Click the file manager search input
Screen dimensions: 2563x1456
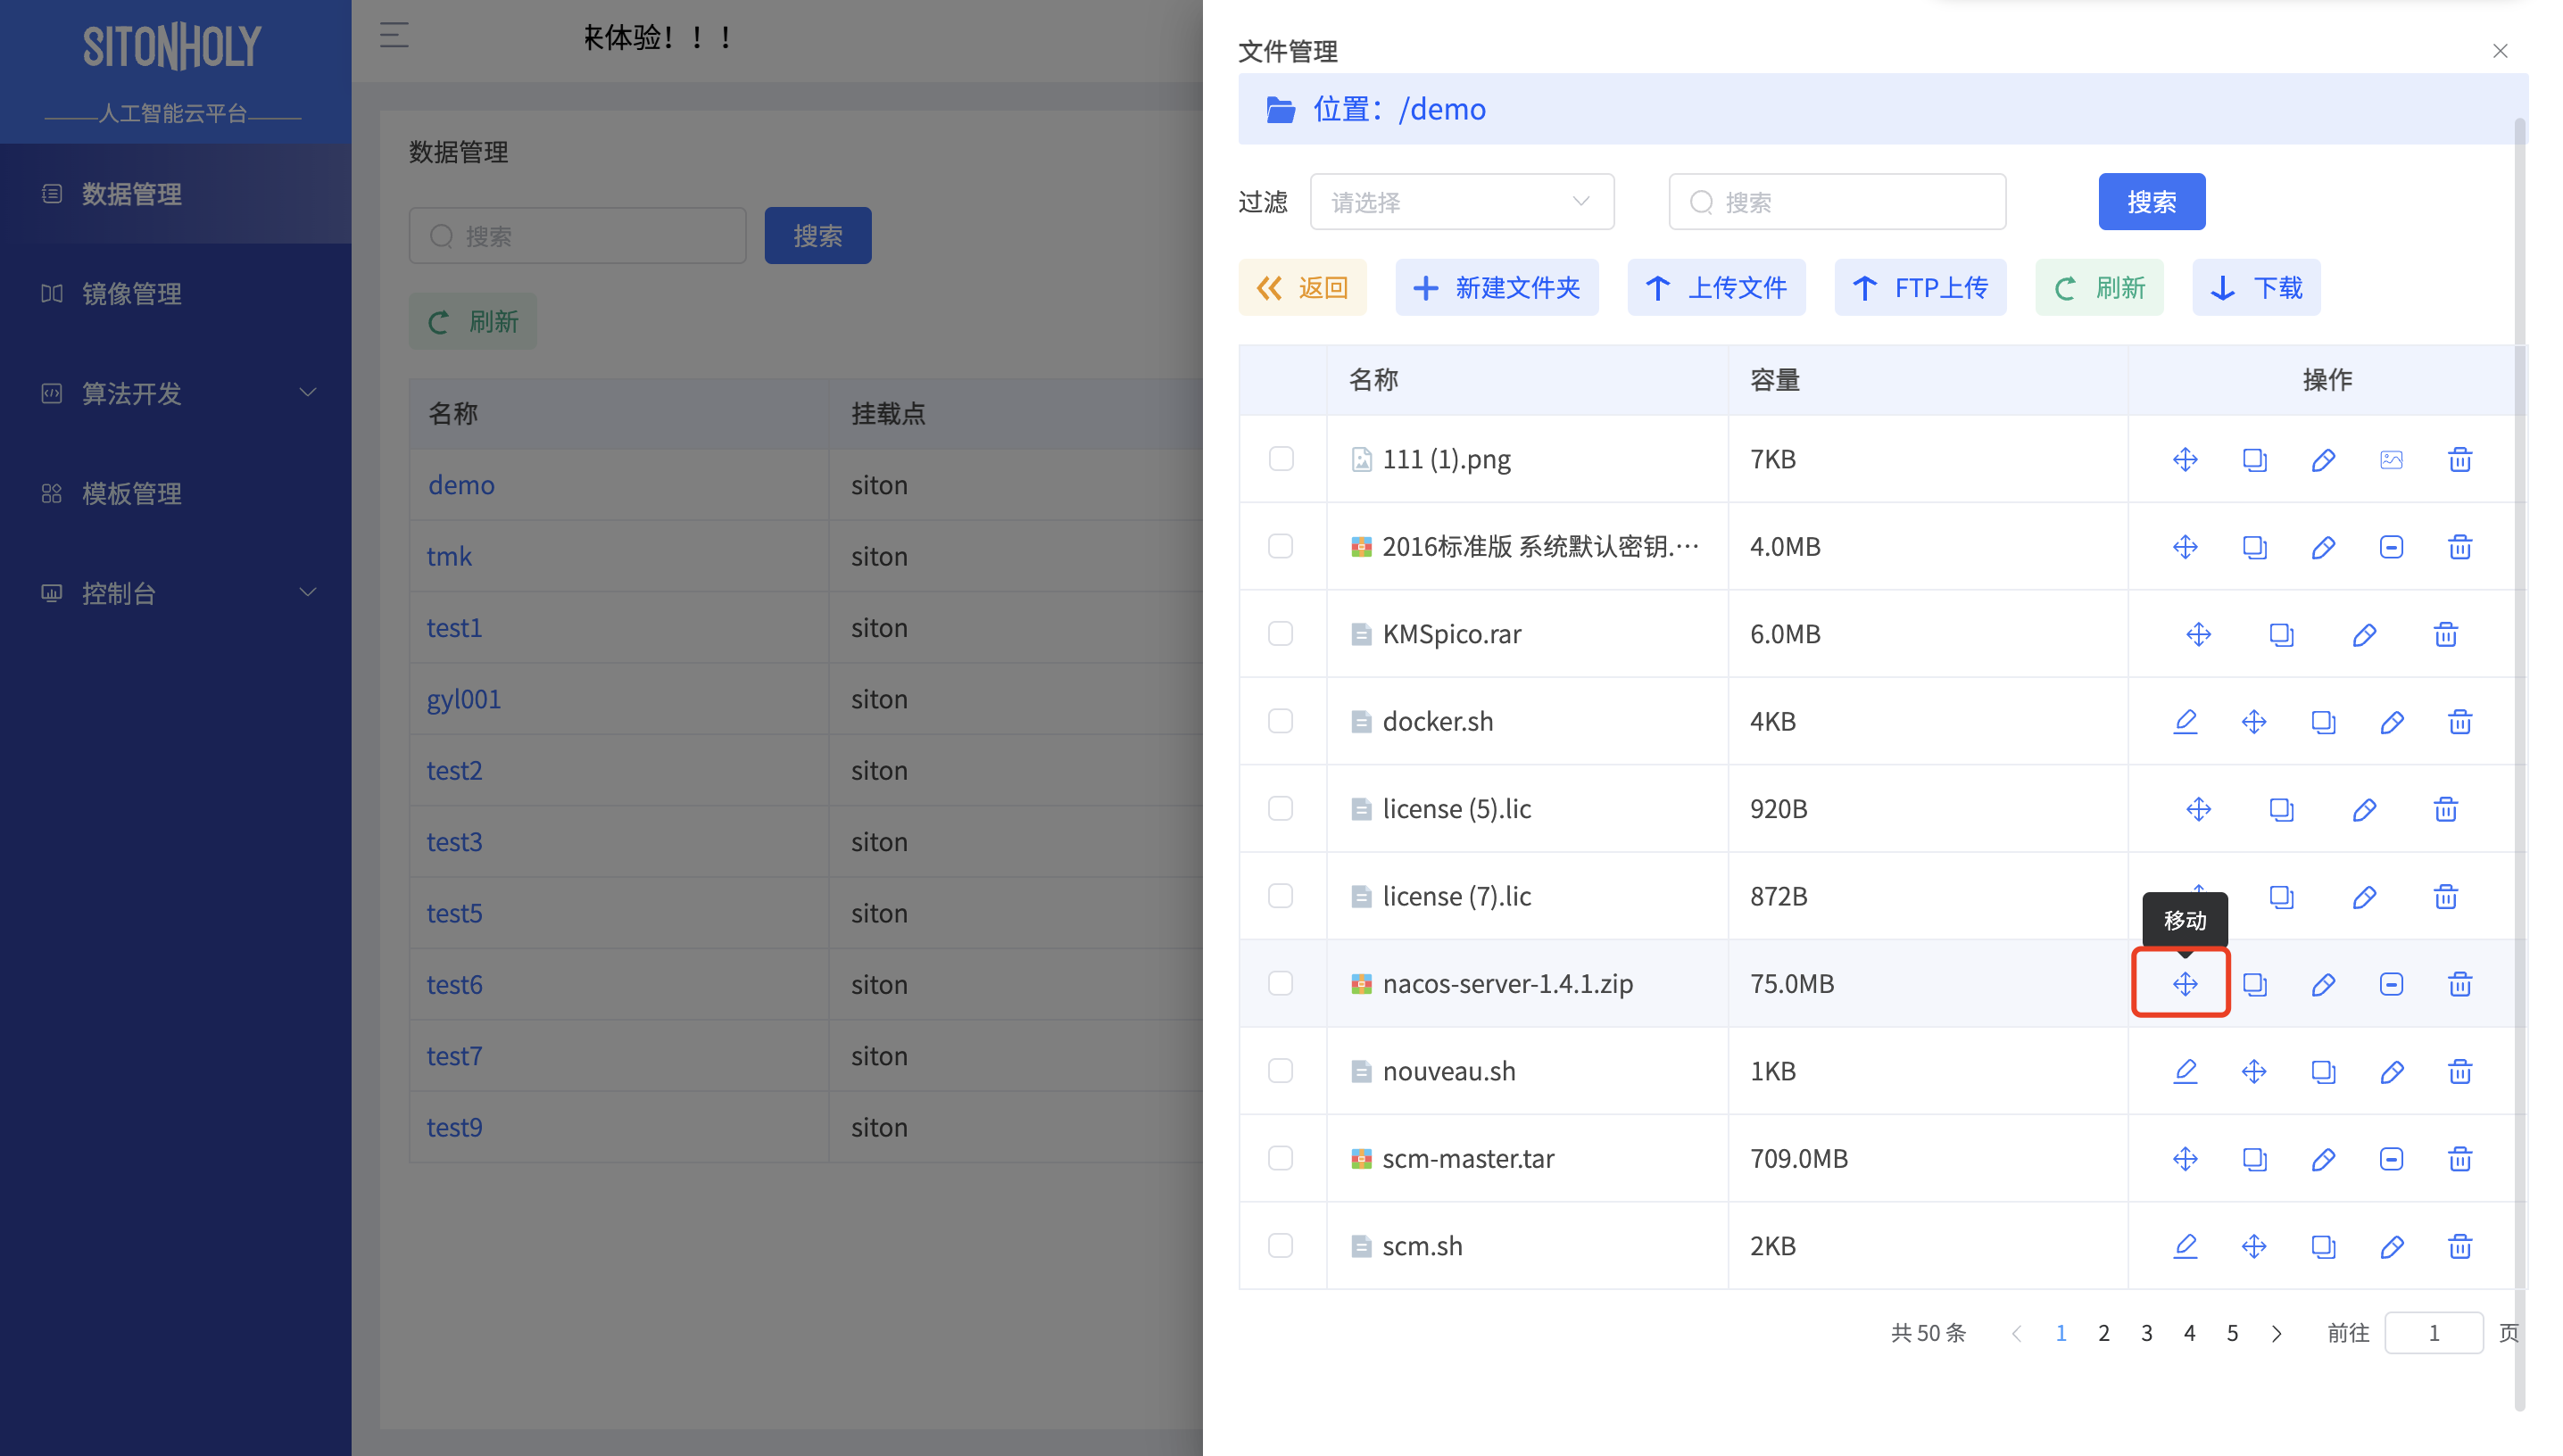tap(1837, 202)
